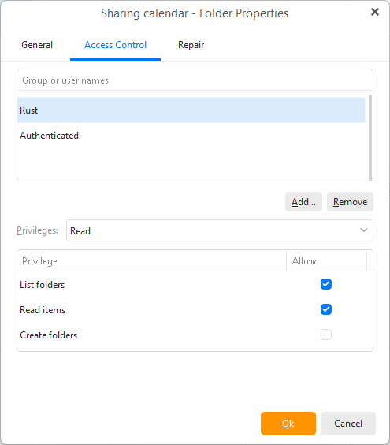The width and height of the screenshot is (390, 445).
Task: Switch to the General tab
Action: point(37,45)
